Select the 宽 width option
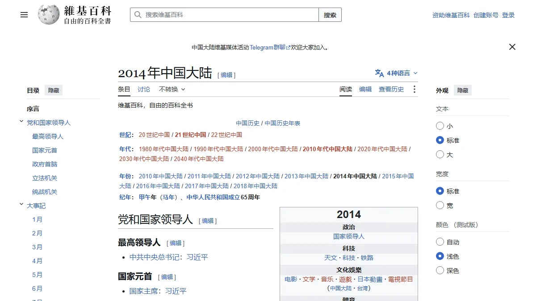This screenshot has width=536, height=301. [440, 205]
